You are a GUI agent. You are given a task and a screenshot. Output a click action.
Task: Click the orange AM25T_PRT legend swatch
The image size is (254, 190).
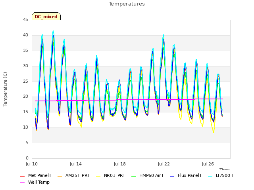tap(60, 176)
